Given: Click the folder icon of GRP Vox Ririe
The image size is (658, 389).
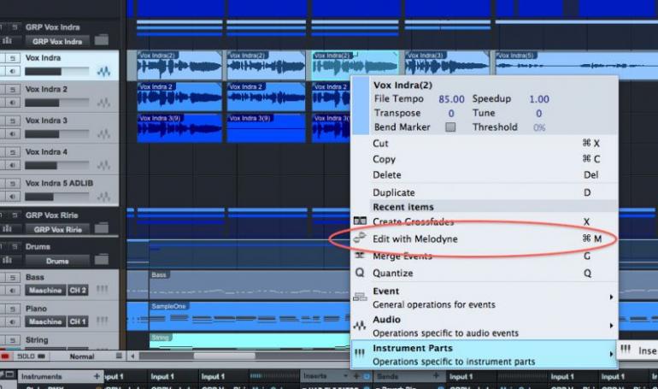Looking at the screenshot, I should tap(101, 228).
